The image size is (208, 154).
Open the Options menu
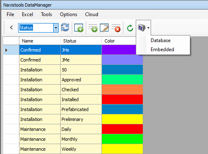[x=69, y=14]
